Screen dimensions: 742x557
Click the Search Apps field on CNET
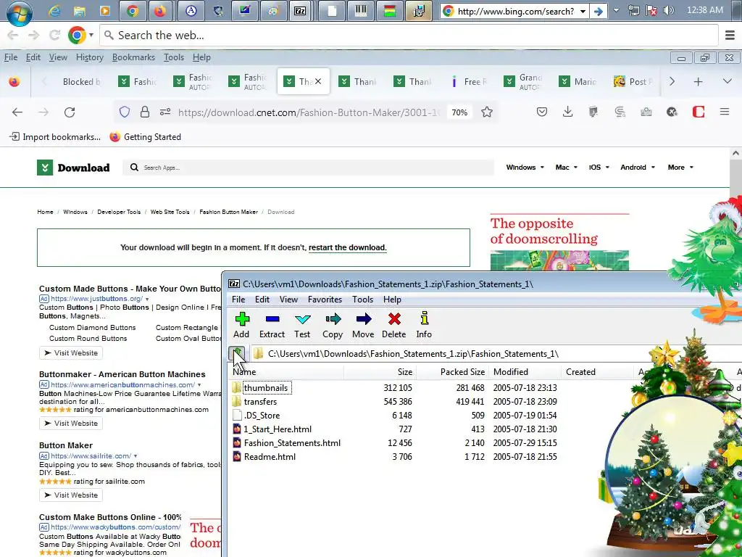[309, 168]
